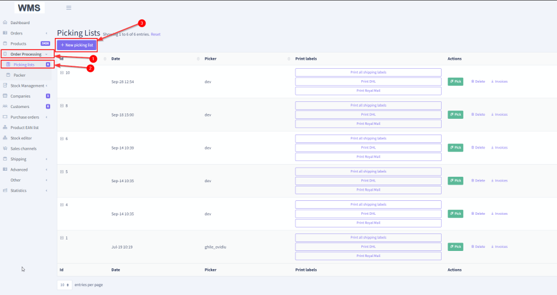557x295 pixels.
Task: Open the Companies sidebar menu item
Action: tap(20, 96)
